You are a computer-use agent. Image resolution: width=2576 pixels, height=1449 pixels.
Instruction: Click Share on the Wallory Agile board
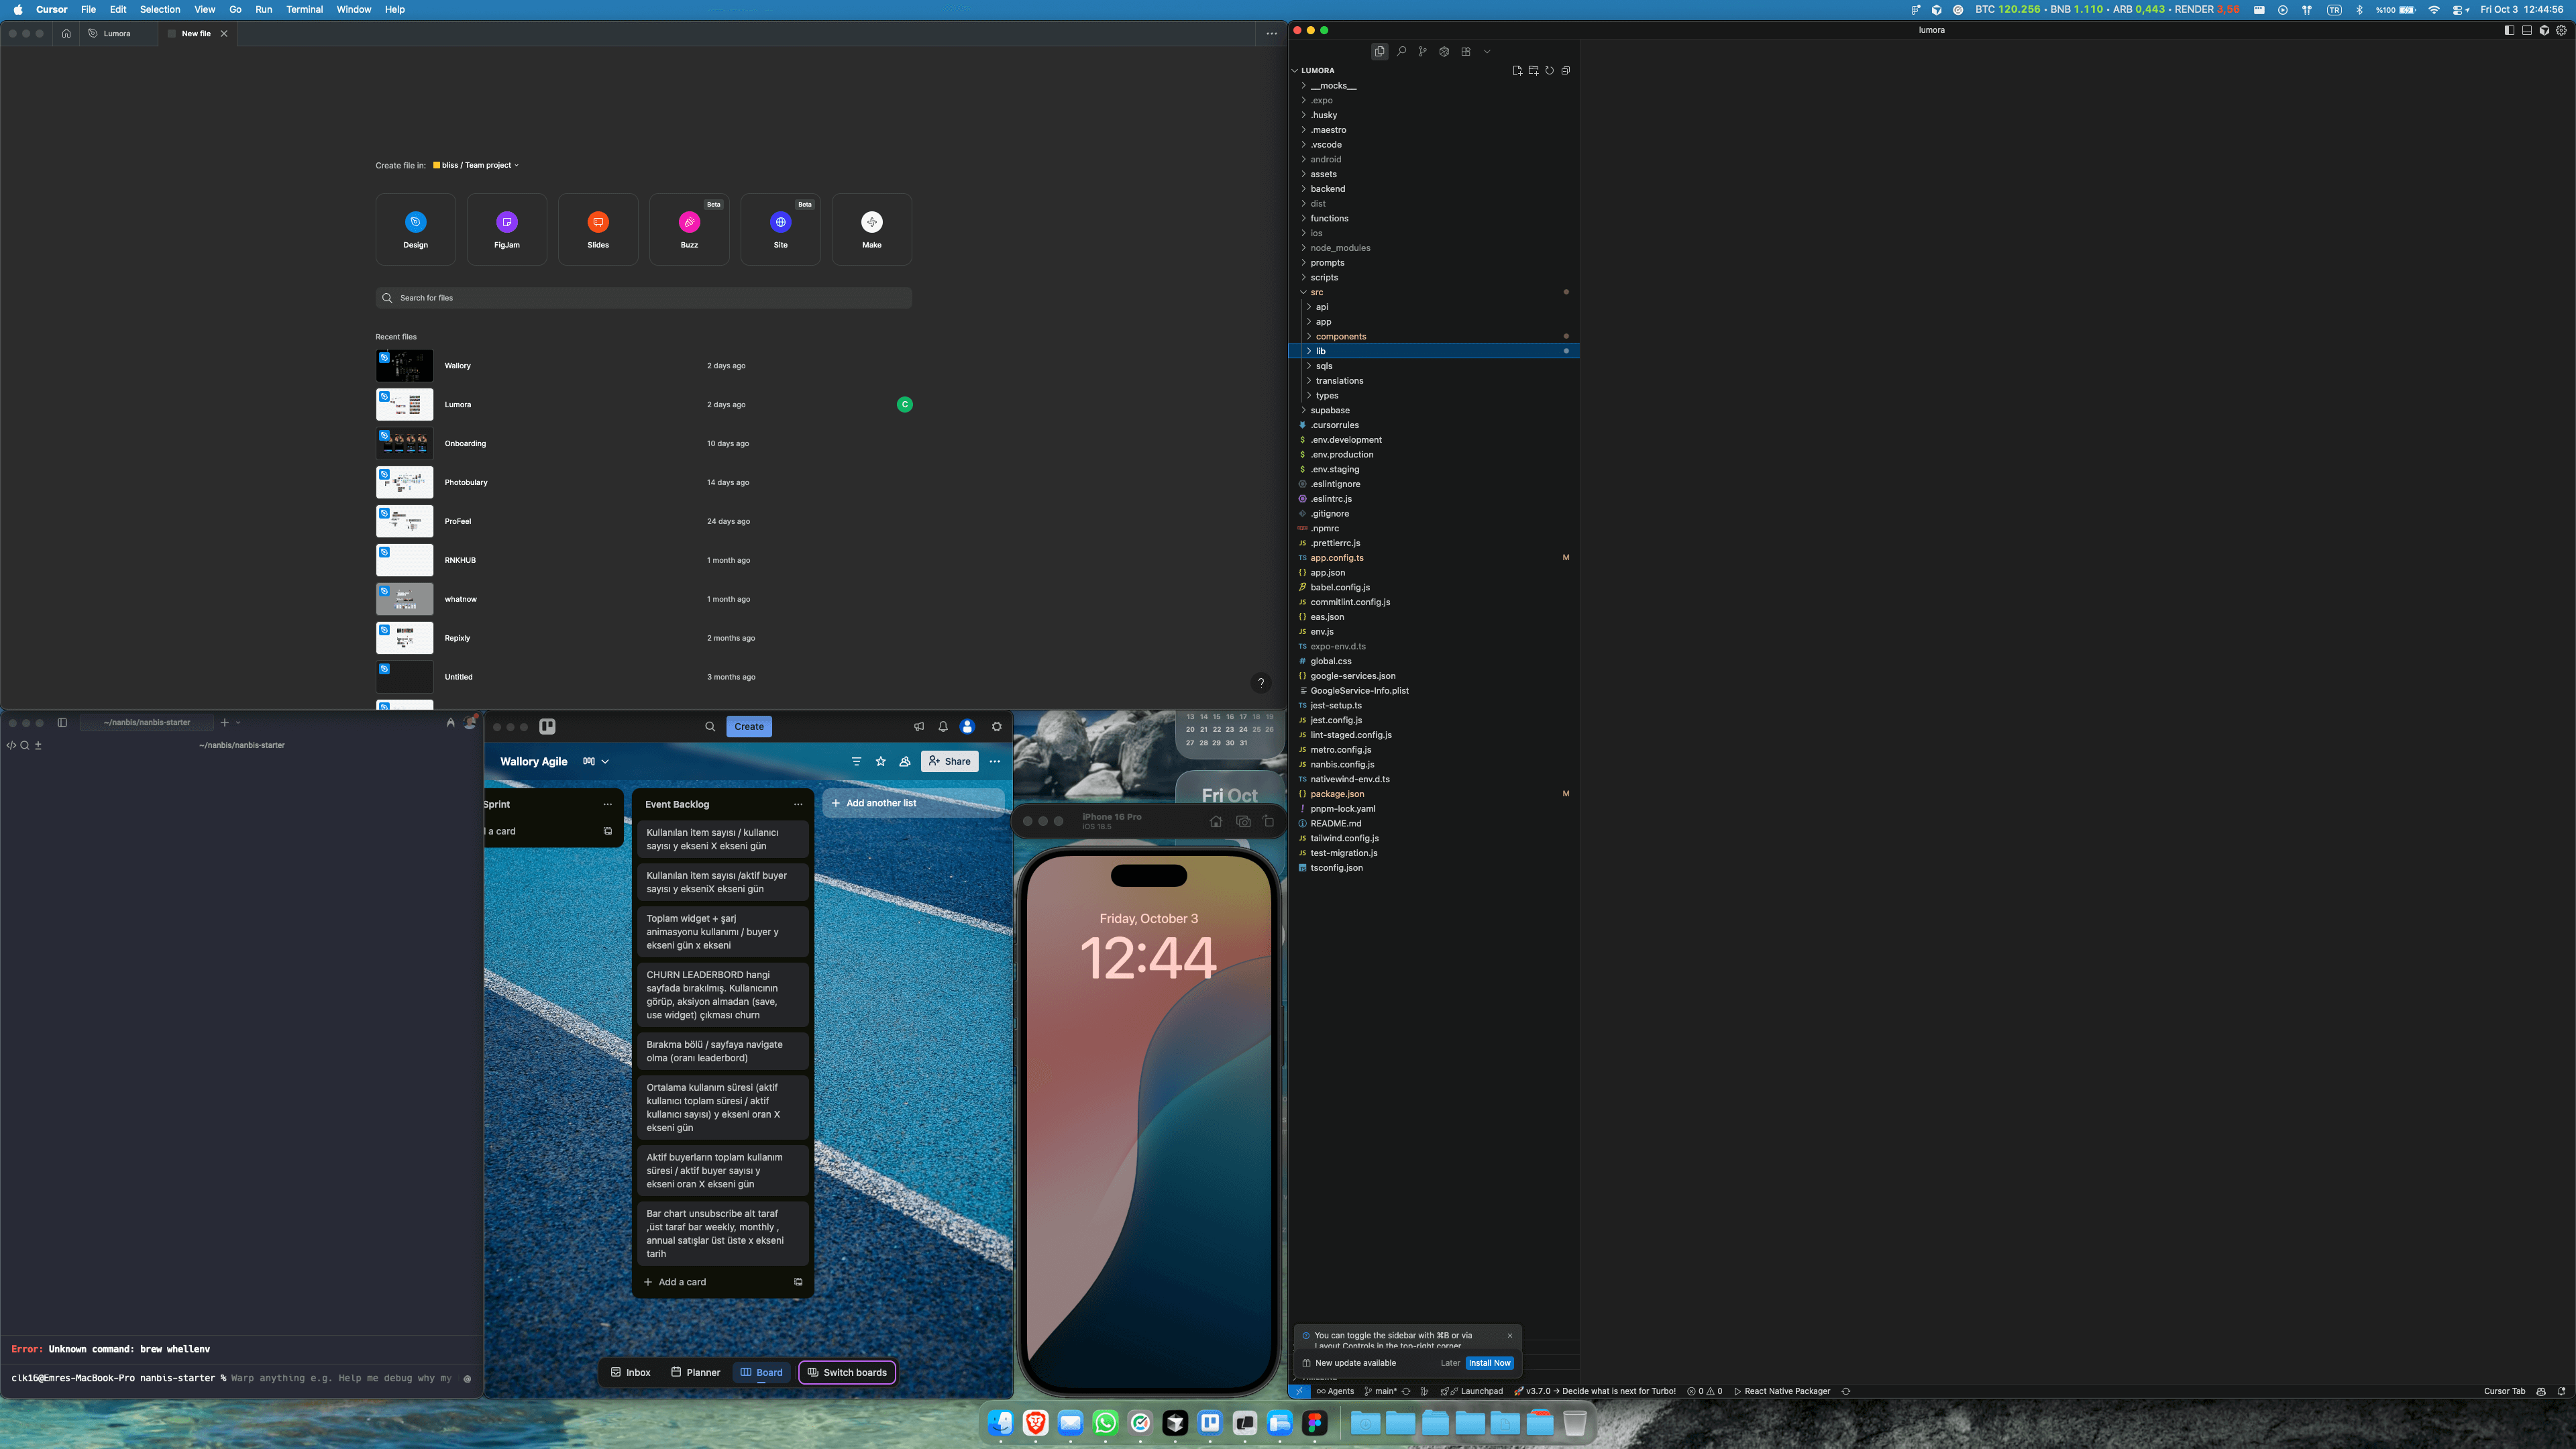click(949, 761)
